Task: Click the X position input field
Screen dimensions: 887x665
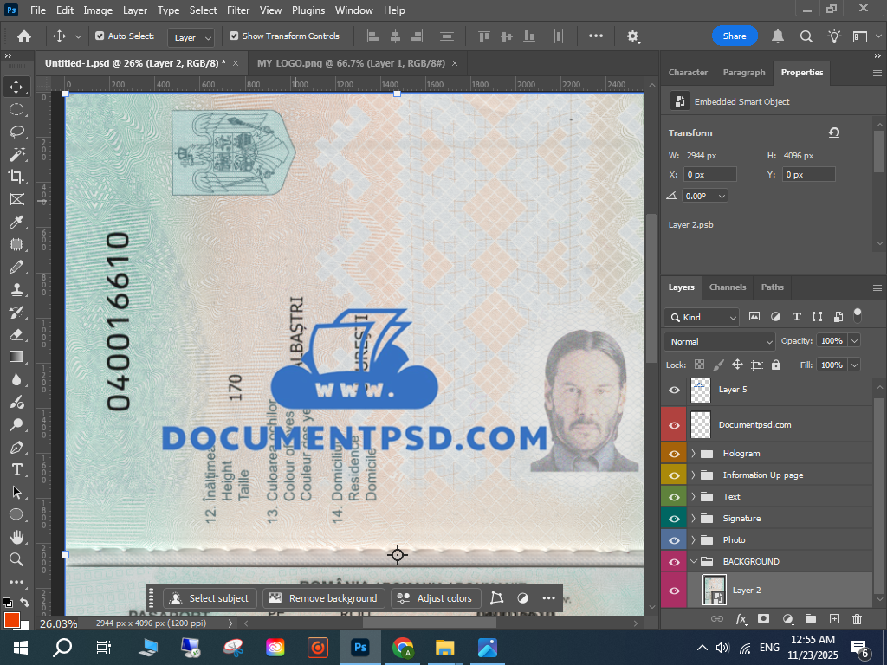Action: [709, 174]
